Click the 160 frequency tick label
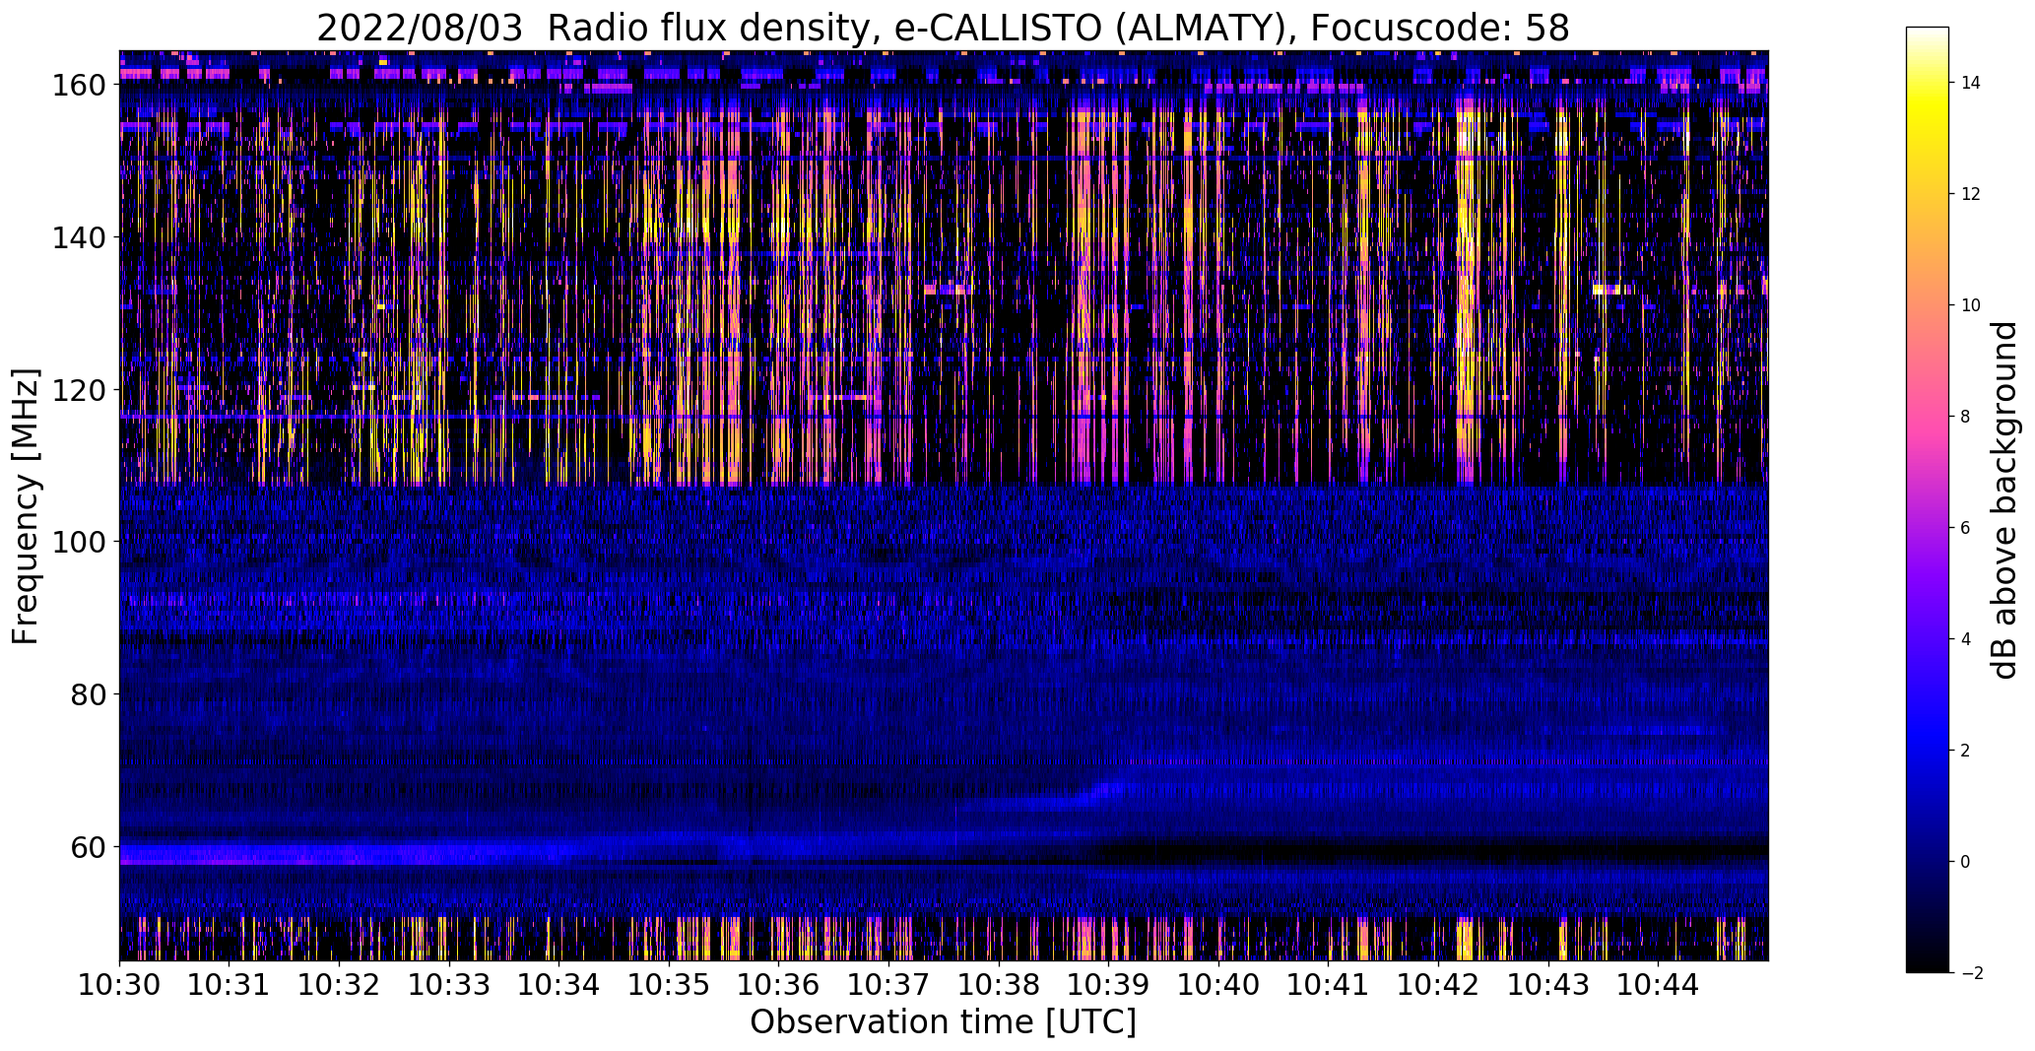The image size is (2035, 1051). tap(78, 86)
